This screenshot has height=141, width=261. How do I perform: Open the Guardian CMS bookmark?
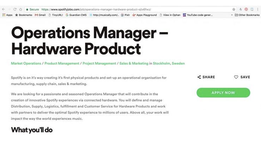76,15
